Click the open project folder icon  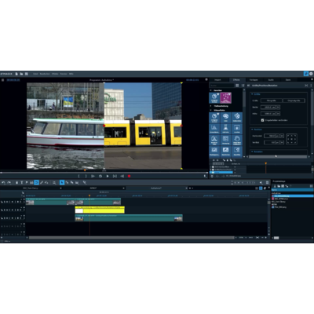[21, 74]
